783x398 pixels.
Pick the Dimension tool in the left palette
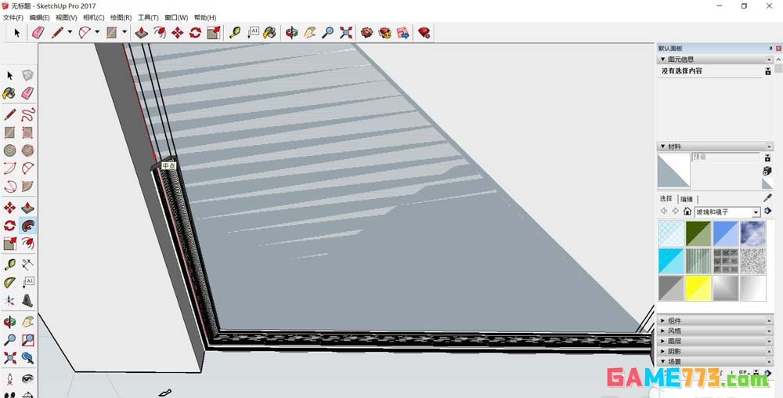pos(28,264)
